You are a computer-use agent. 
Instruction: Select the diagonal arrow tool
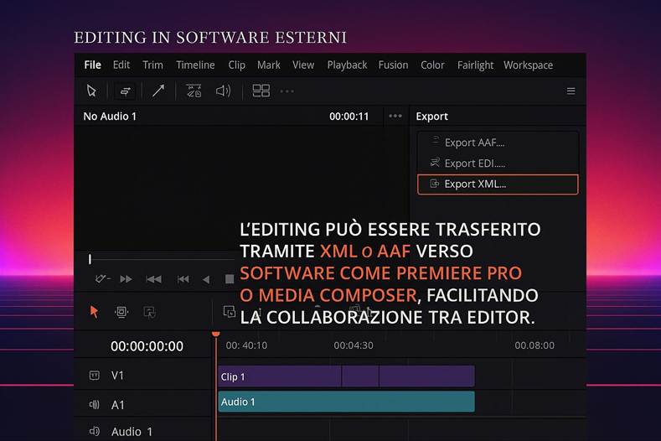click(x=158, y=91)
